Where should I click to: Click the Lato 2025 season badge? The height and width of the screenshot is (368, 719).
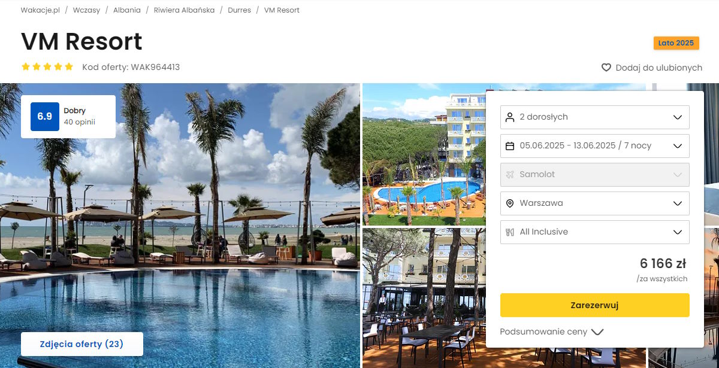click(676, 43)
